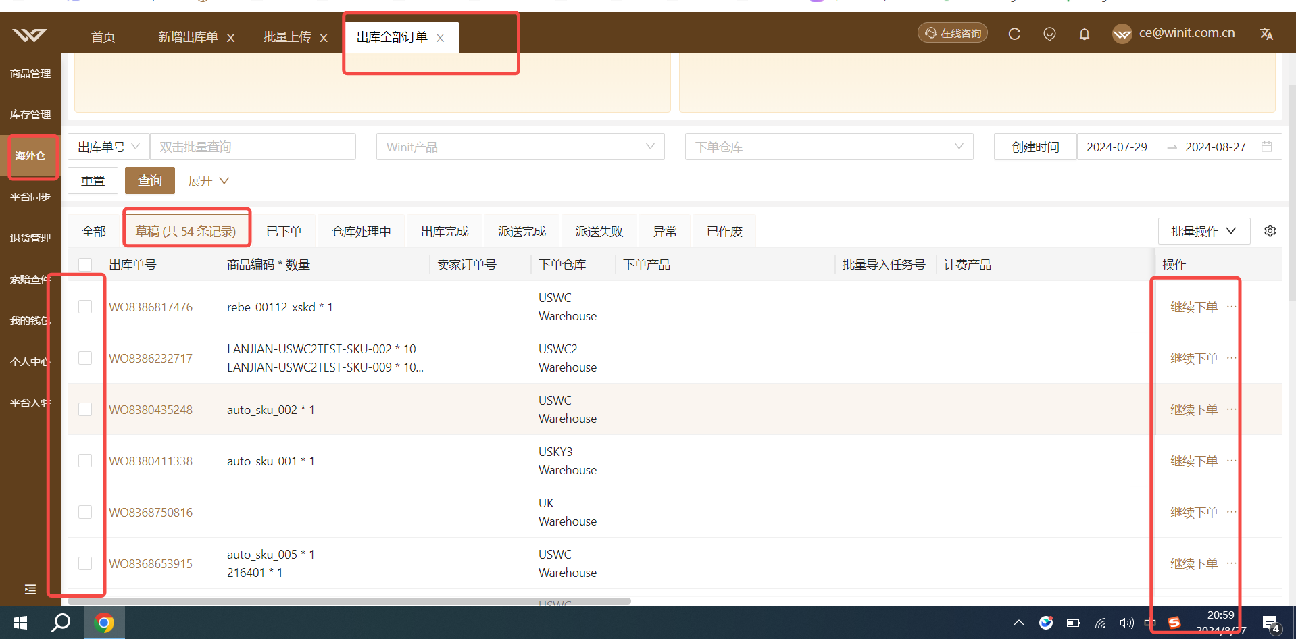Select the 已作废 status tab

(x=724, y=232)
